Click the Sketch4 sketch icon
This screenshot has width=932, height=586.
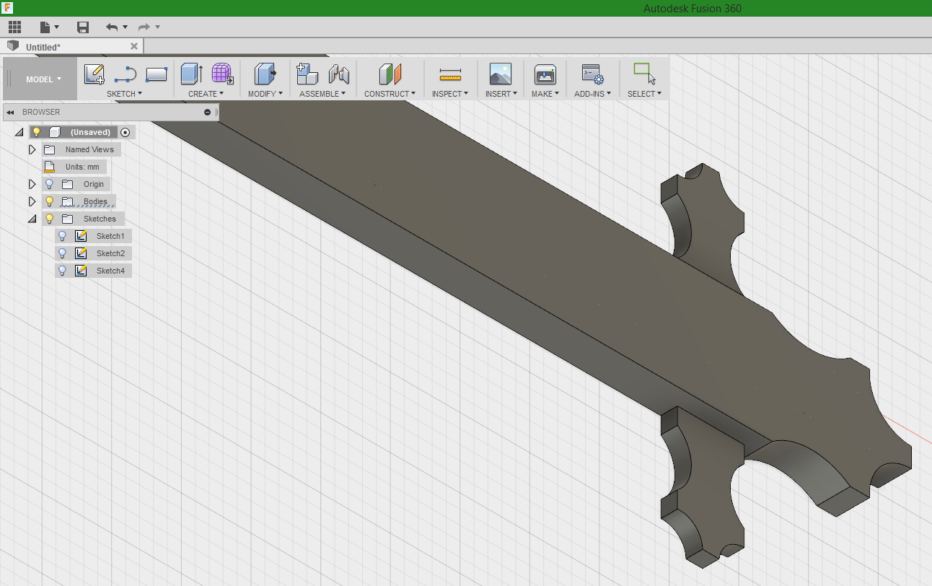[81, 271]
